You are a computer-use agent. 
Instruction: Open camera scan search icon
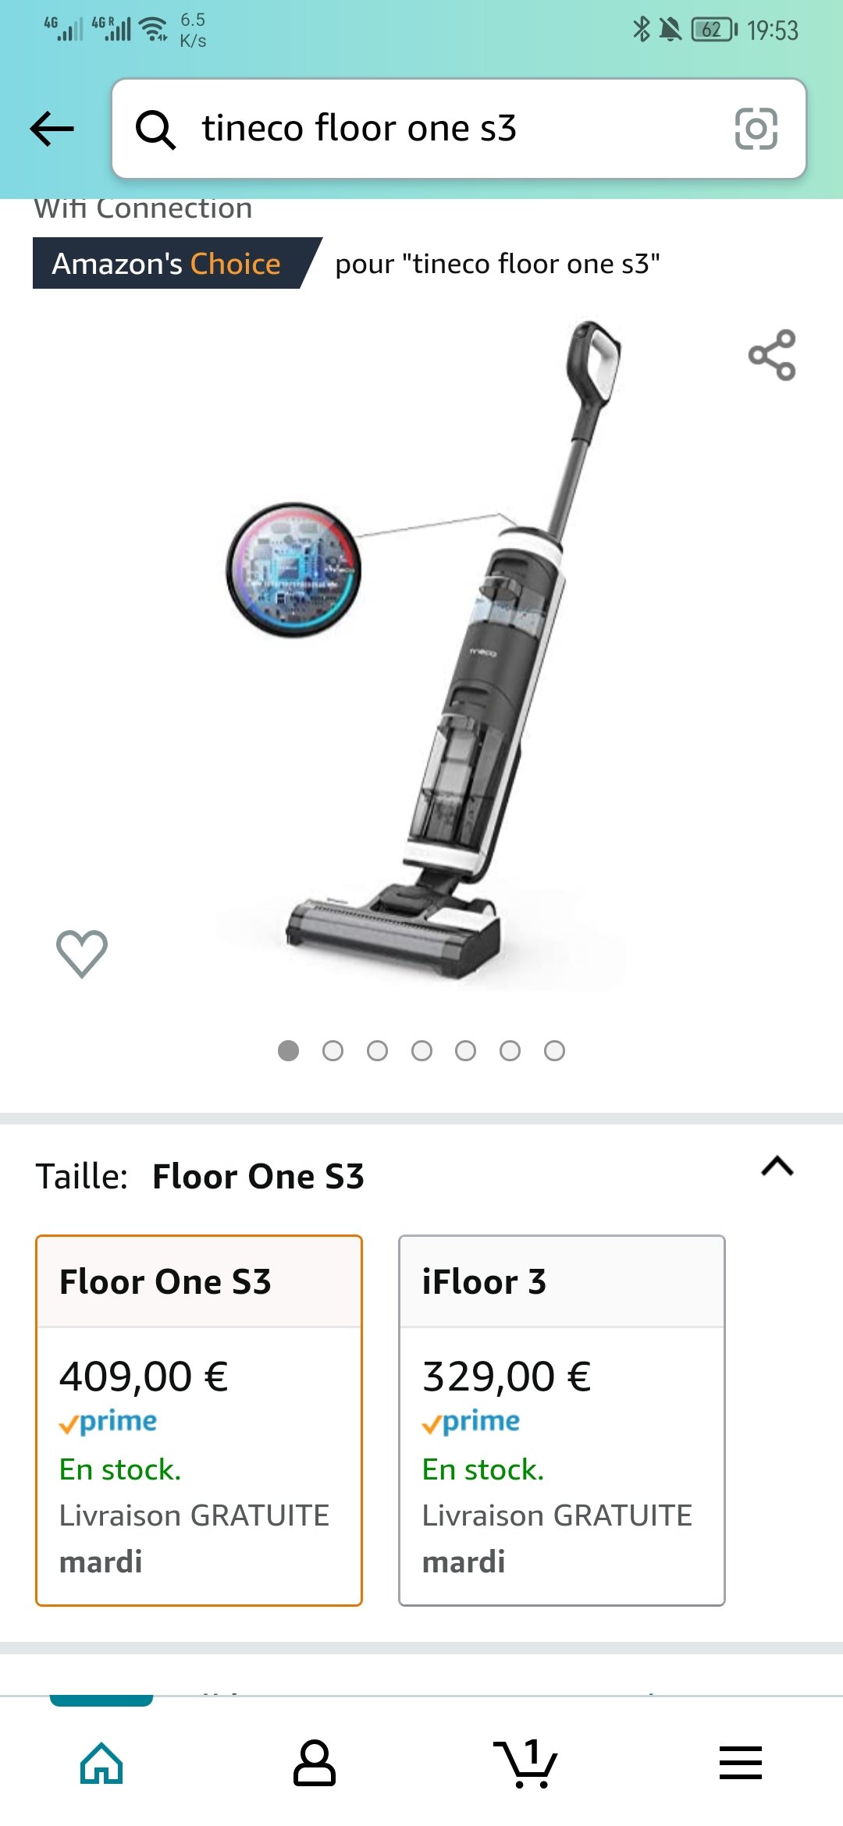[x=756, y=129]
